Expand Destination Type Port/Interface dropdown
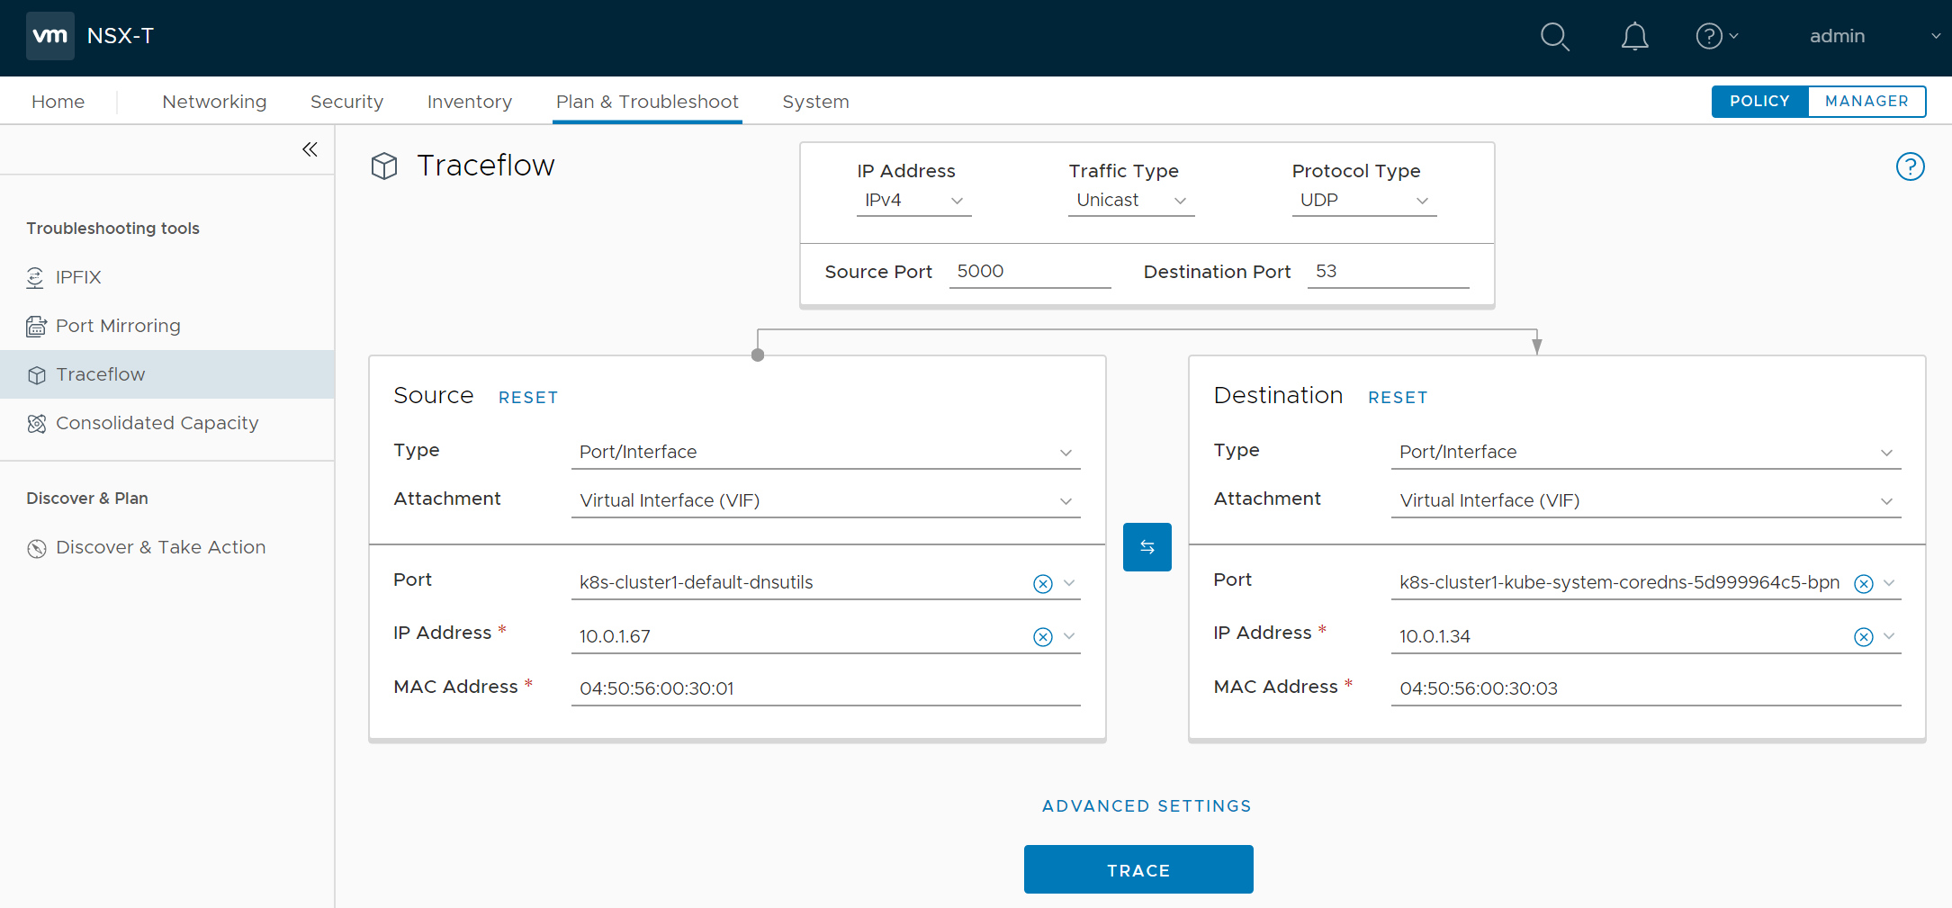The image size is (1952, 908). click(x=1646, y=452)
